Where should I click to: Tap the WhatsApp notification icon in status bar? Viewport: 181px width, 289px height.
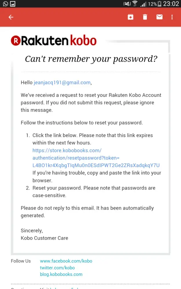5,4
